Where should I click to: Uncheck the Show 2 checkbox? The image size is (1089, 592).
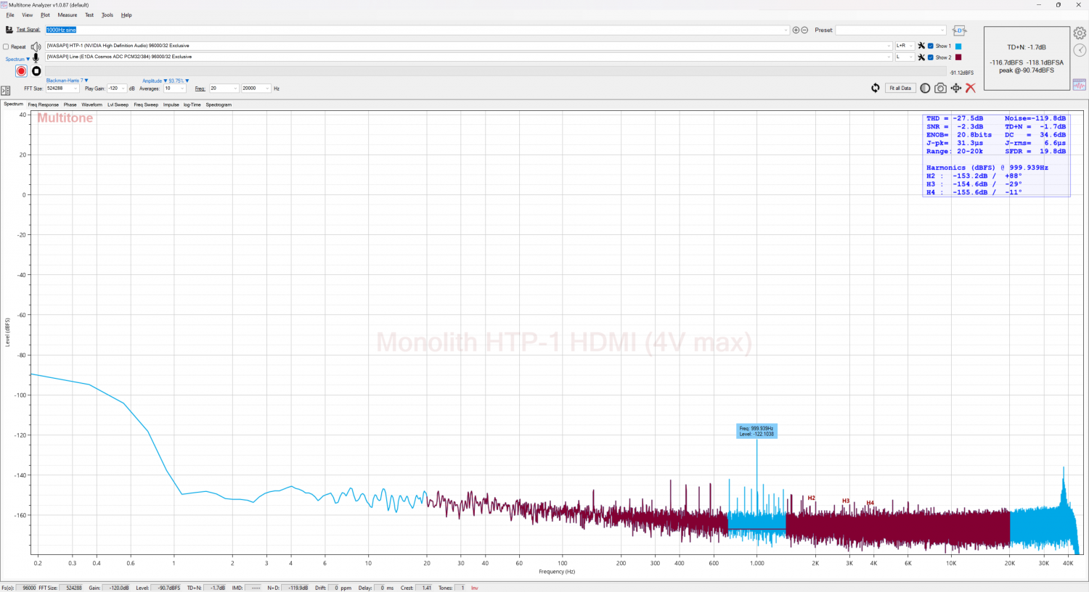(x=931, y=57)
